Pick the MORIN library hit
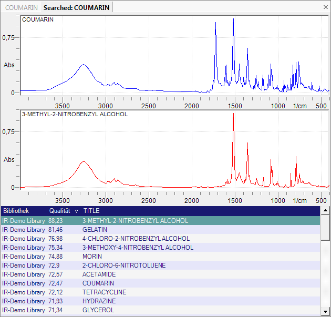Screen dimensions: 331x317 click(92, 257)
